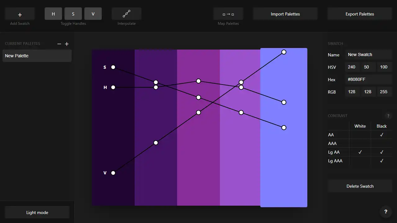Toggle the H hue handles

(x=53, y=14)
